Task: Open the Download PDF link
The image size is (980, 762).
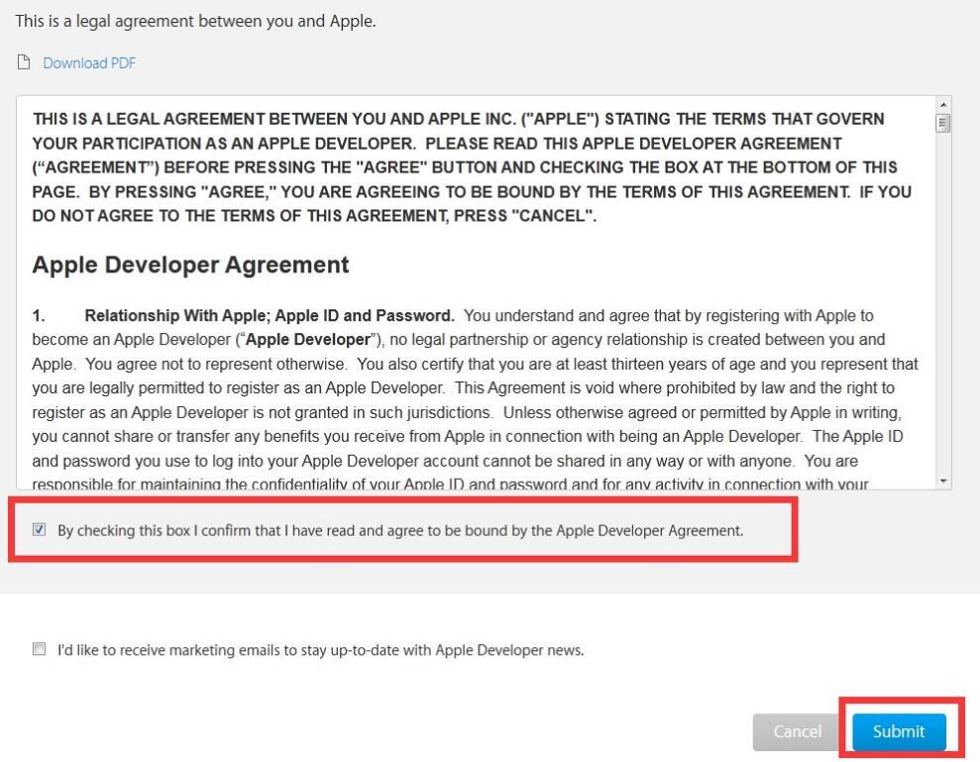Action: tap(89, 63)
